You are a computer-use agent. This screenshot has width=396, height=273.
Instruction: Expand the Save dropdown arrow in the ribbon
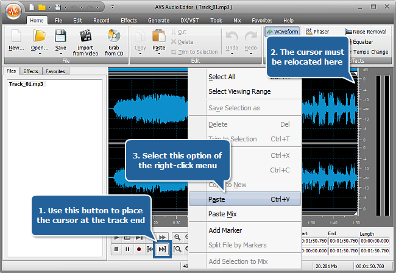tap(60, 54)
